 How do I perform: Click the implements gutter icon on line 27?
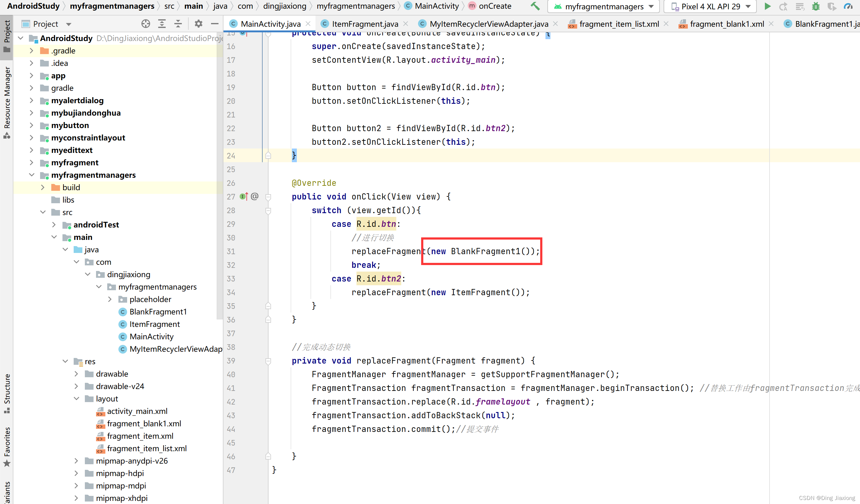tap(244, 196)
